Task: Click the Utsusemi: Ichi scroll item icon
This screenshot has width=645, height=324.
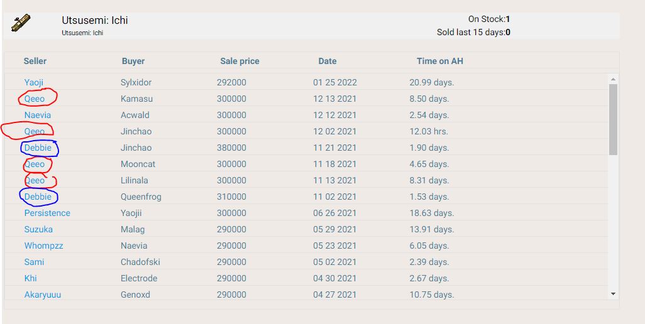Action: pos(21,24)
